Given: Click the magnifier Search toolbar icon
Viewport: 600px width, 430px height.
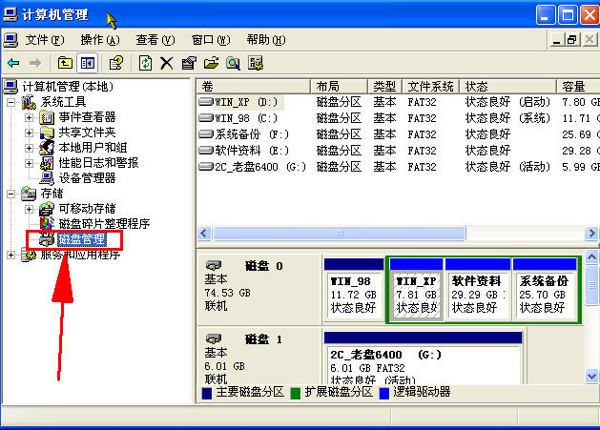Looking at the screenshot, I should (x=233, y=63).
